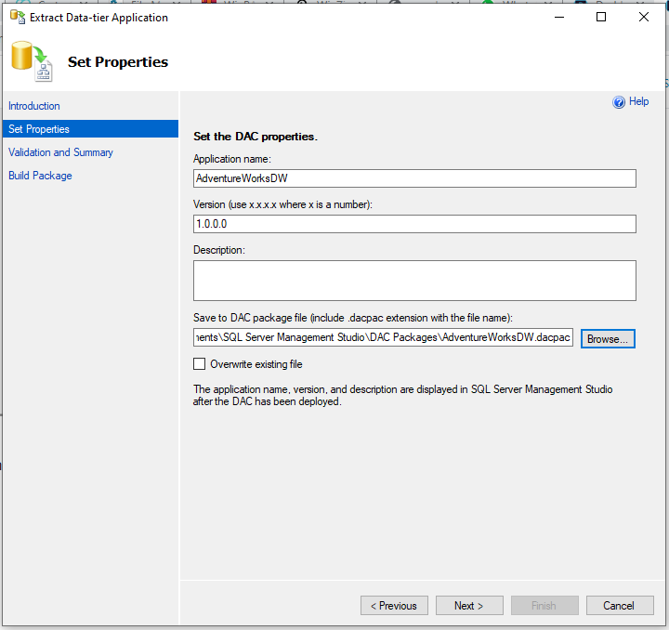Click the Browse... button
This screenshot has height=630, width=669.
tap(608, 338)
